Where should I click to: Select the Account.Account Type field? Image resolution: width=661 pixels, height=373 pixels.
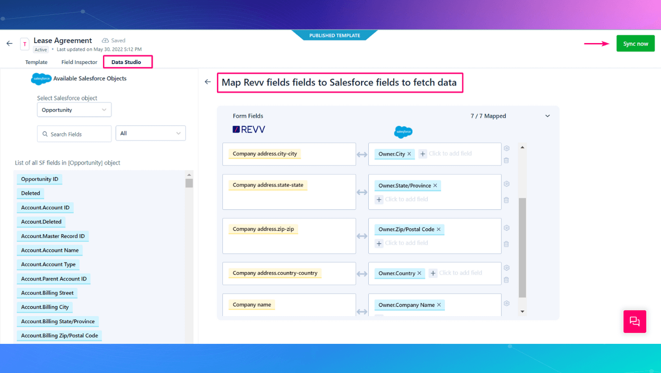pyautogui.click(x=48, y=264)
